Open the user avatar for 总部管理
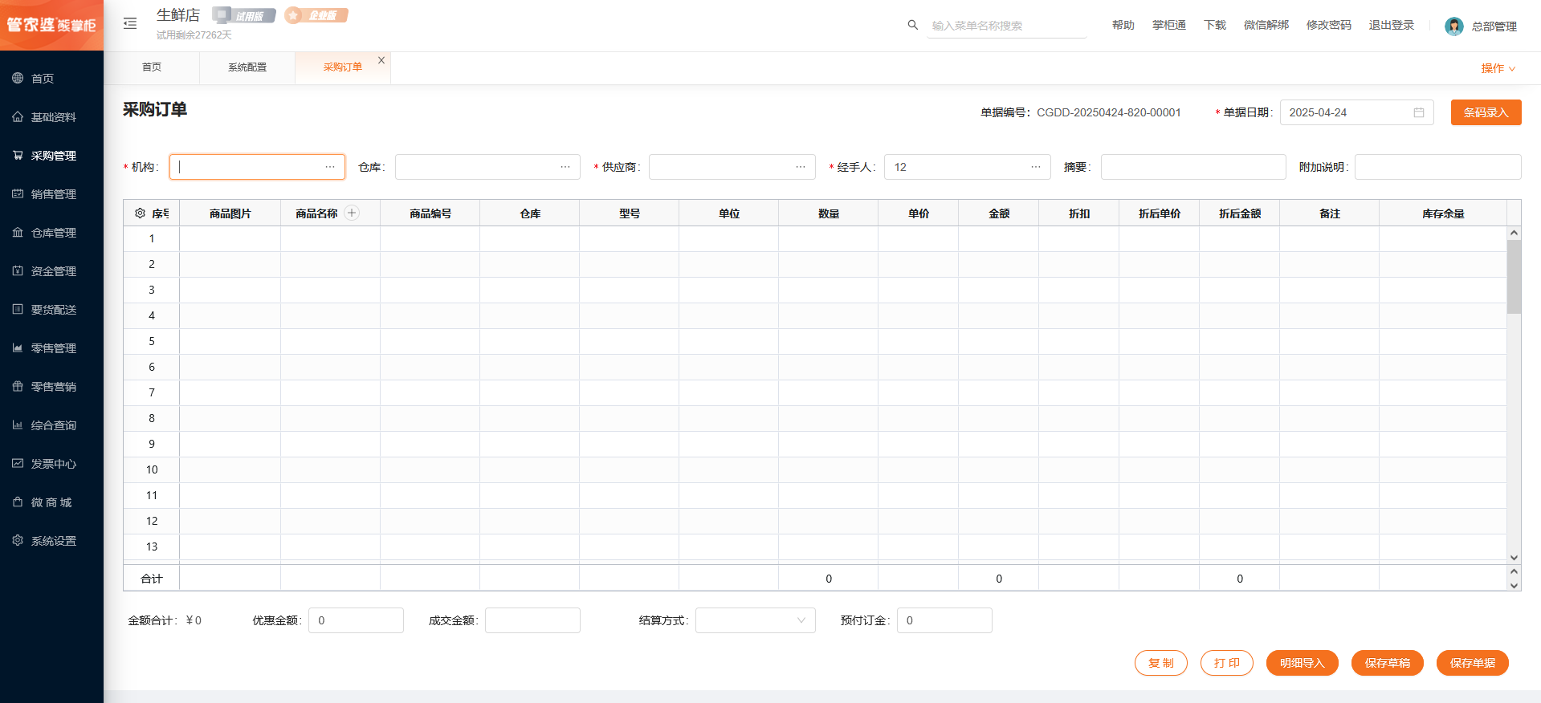This screenshot has height=703, width=1541. pos(1453,26)
